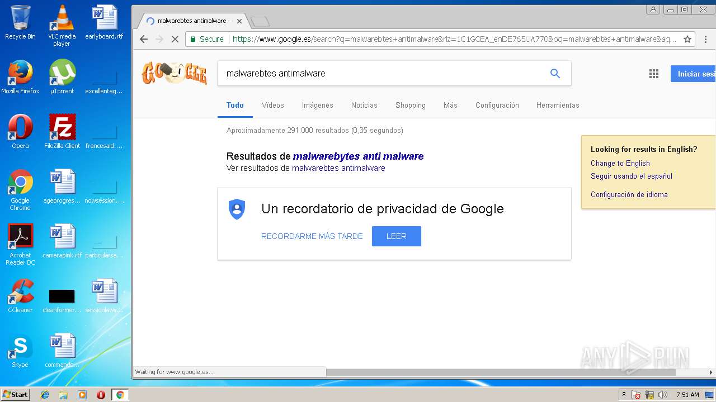Viewport: 716px width, 402px height.
Task: Launch Opera desktop shortcut
Action: click(x=20, y=132)
